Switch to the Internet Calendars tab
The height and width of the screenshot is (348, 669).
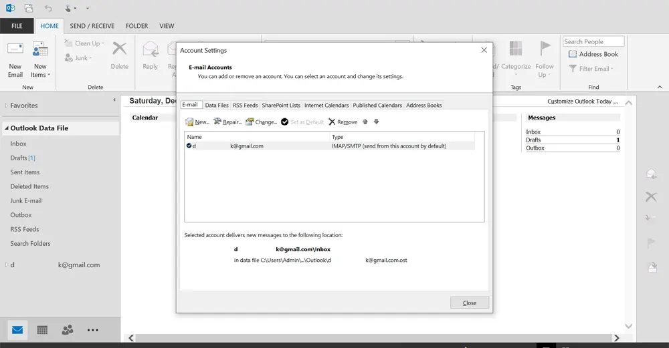tap(326, 106)
